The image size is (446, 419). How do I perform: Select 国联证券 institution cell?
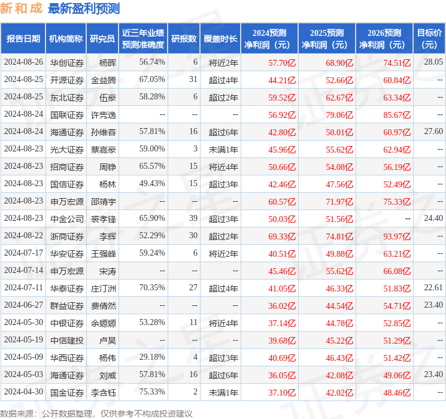pos(67,115)
